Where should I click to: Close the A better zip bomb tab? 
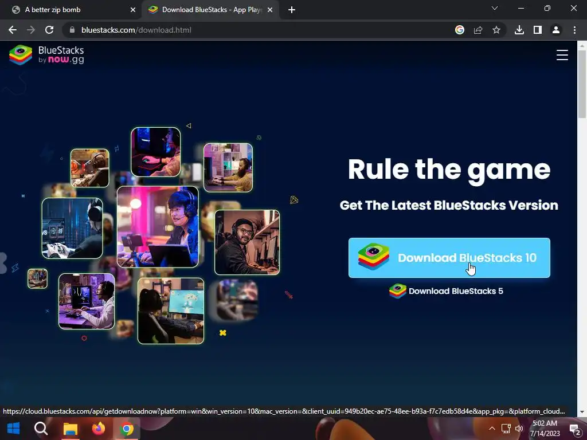[x=133, y=10]
